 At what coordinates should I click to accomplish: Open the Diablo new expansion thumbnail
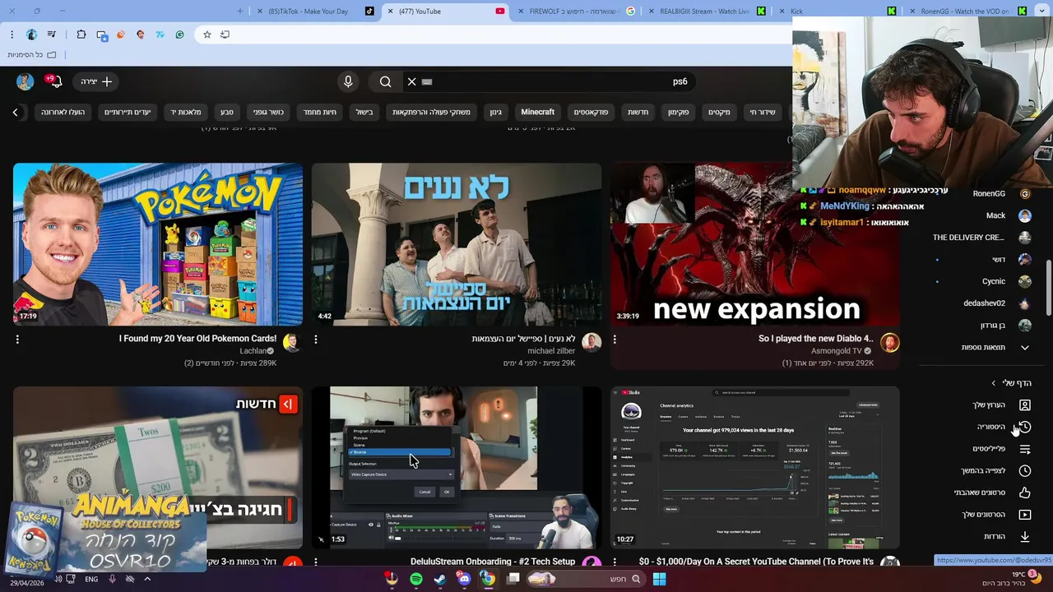pos(755,244)
